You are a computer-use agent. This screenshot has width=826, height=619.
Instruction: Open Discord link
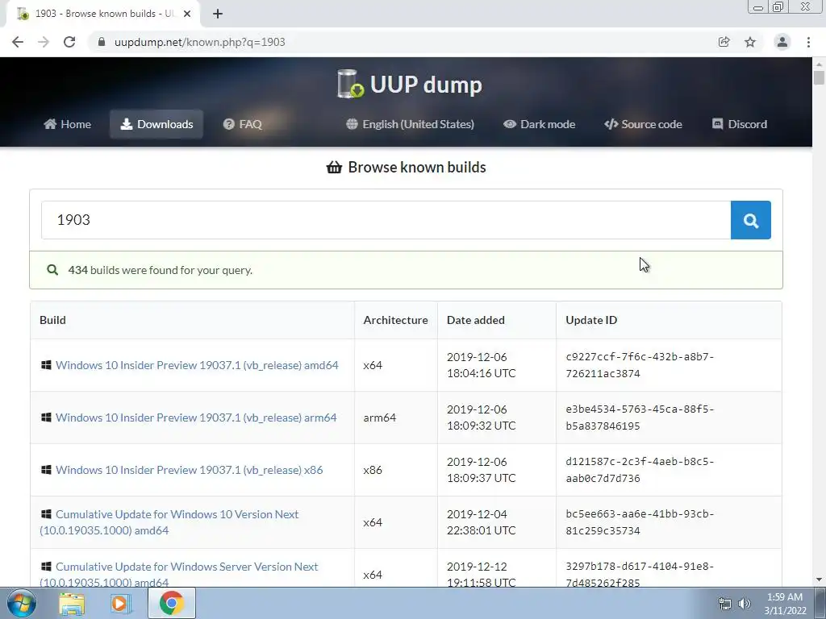[740, 124]
